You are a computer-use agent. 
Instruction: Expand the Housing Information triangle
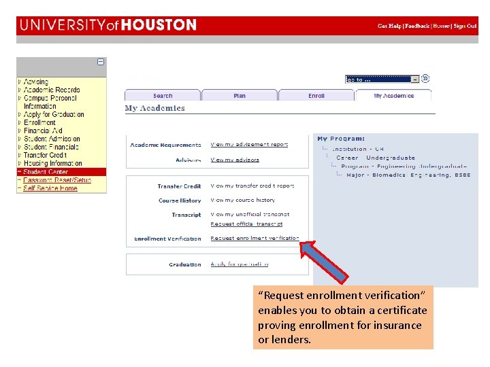(x=20, y=163)
